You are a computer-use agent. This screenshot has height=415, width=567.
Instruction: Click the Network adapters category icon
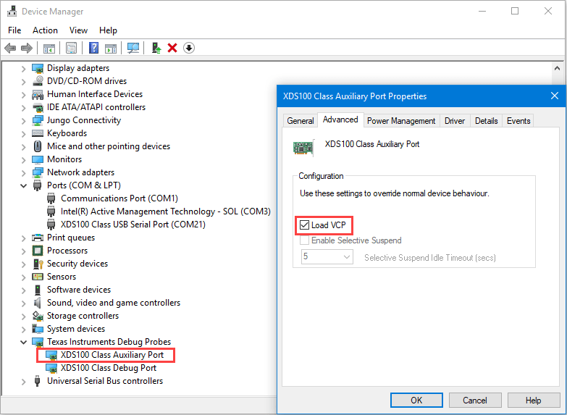point(38,172)
